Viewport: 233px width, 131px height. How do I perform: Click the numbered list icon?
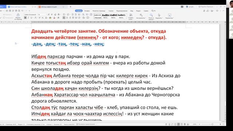pos(68,15)
